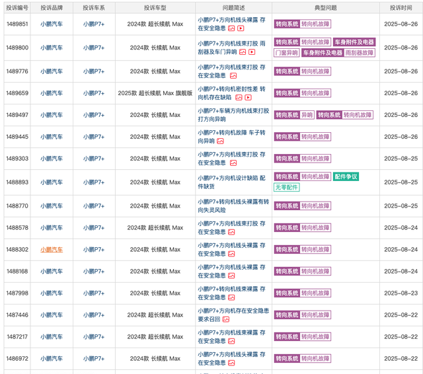This screenshot has width=423, height=374.
Task: Select complaint number 1487446 cell
Action: [x=17, y=315]
